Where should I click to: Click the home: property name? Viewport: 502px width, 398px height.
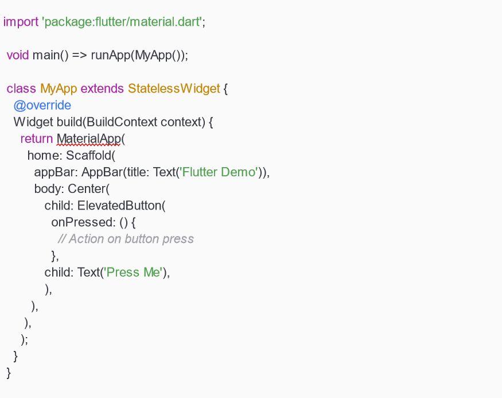click(x=45, y=156)
